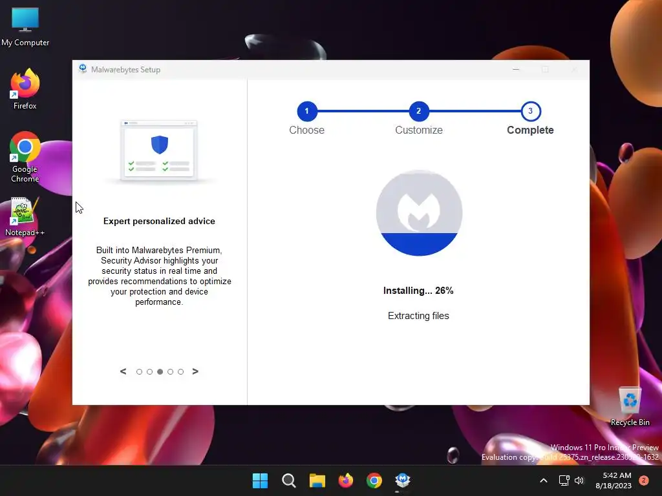Select the fourth carousel dot
Viewport: 662px width, 496px height.
170,371
